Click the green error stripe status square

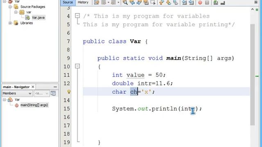point(257,10)
